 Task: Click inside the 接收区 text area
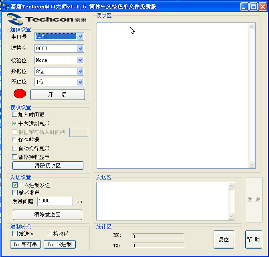[x=172, y=96]
